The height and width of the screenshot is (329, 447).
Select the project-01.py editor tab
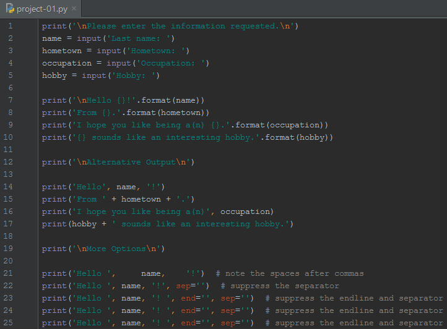(42, 9)
